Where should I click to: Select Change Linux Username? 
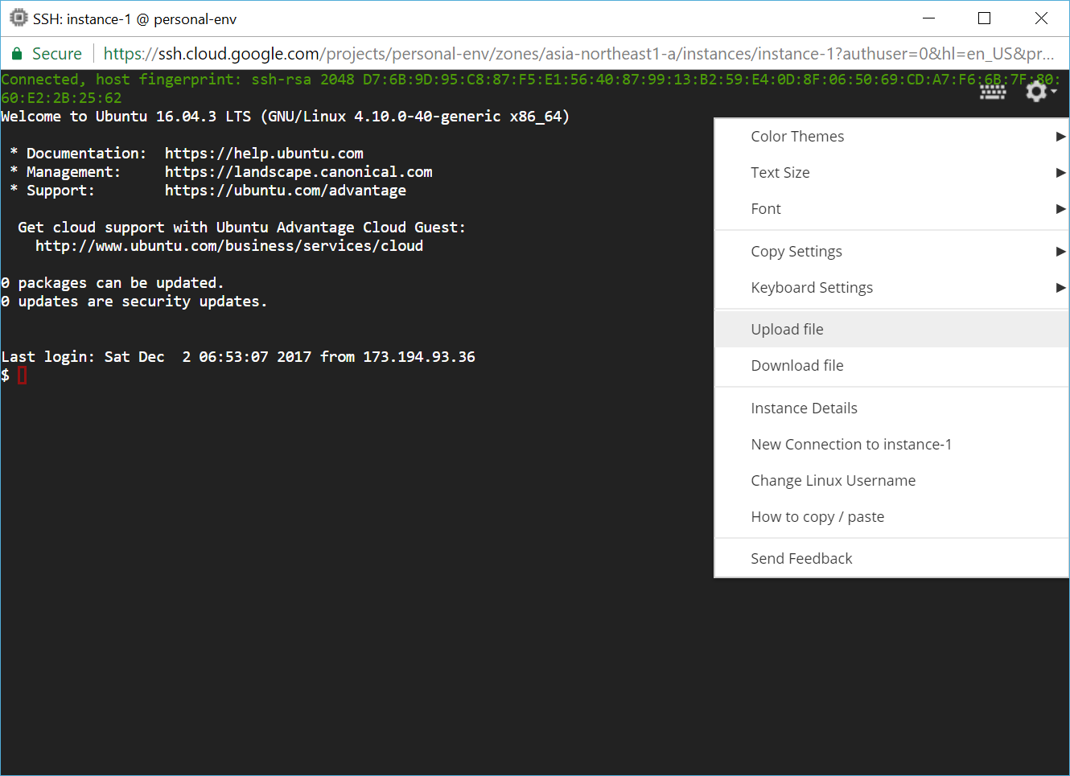891,481
